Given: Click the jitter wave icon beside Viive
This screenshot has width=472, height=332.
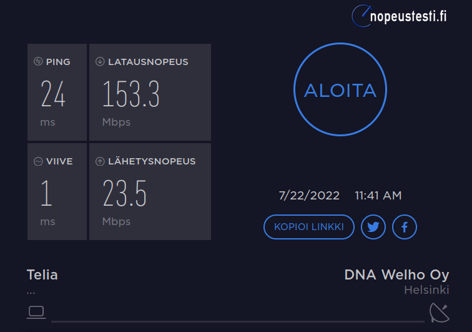Looking at the screenshot, I should coord(38,161).
